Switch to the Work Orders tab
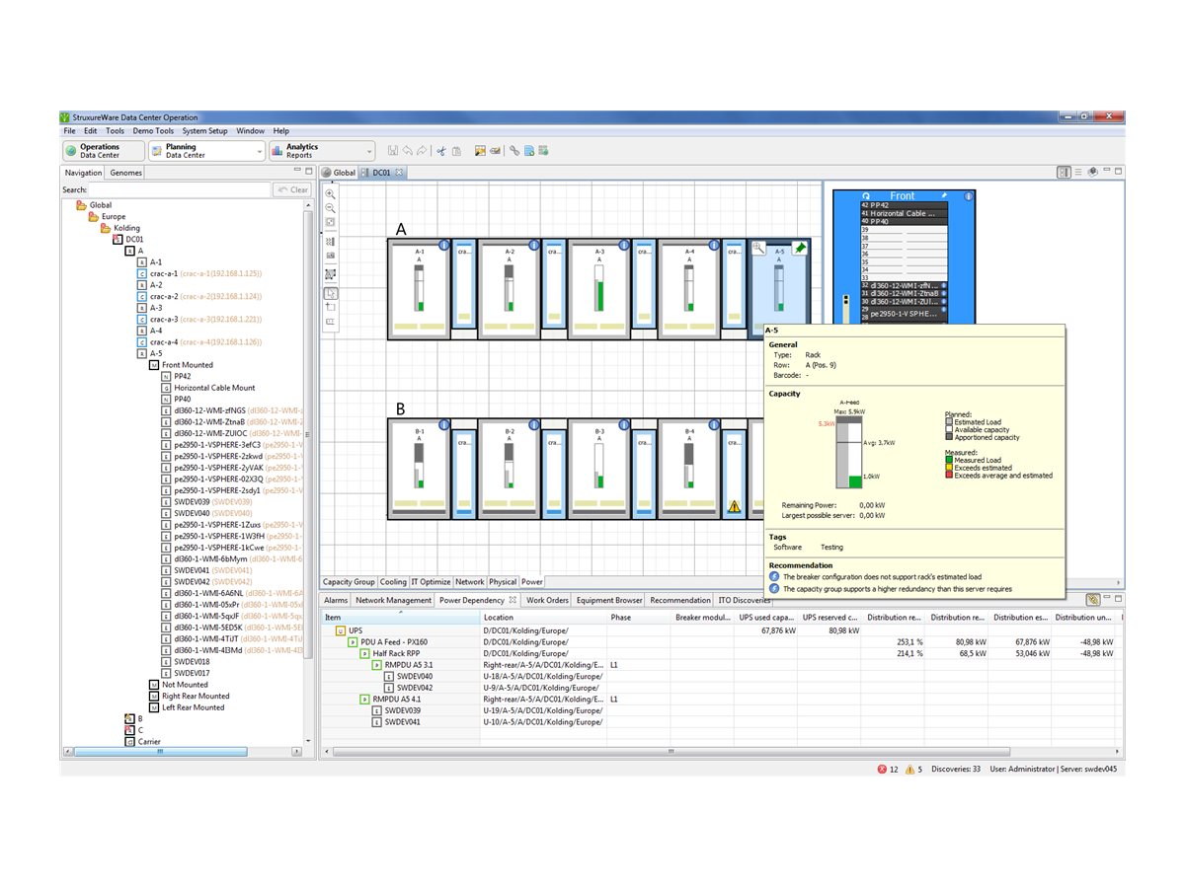The width and height of the screenshot is (1185, 888). coord(547,600)
